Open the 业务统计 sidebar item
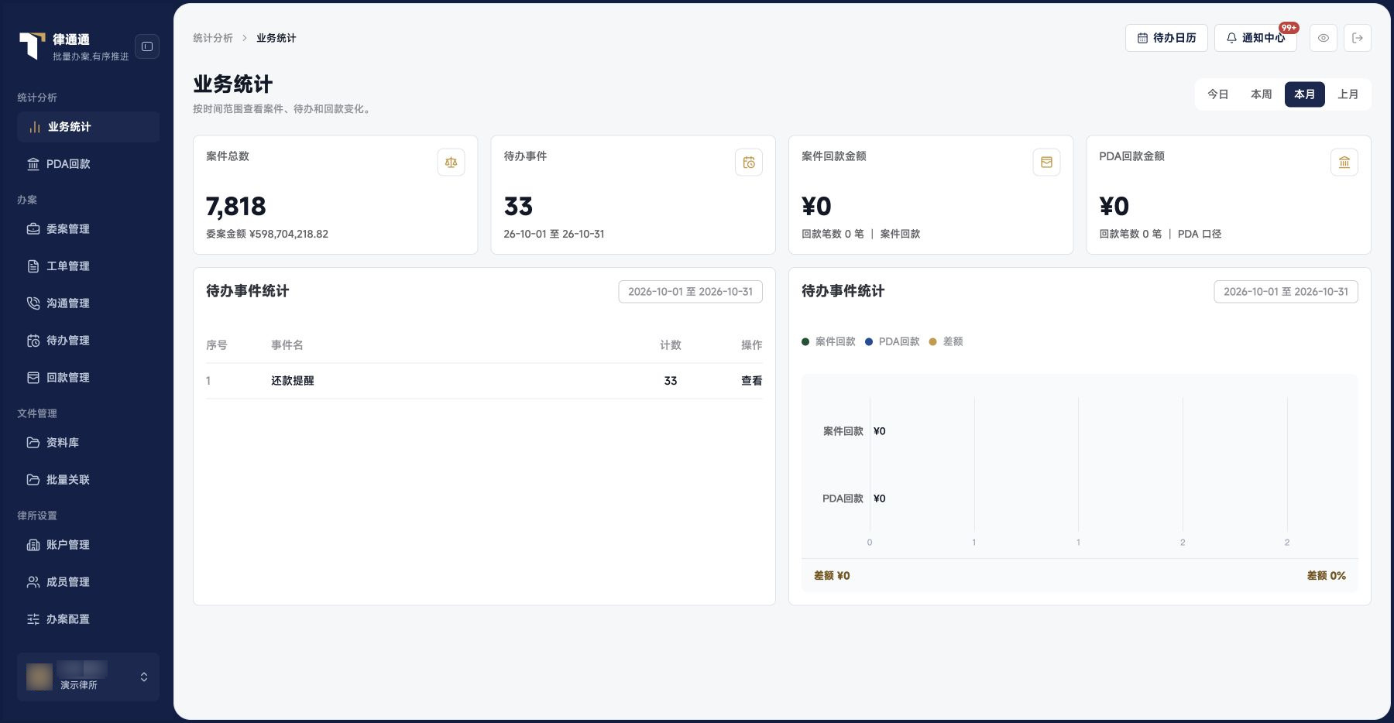 click(88, 127)
